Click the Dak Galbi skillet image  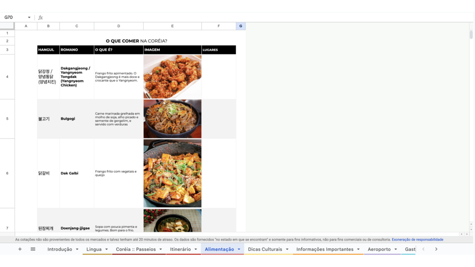173,173
